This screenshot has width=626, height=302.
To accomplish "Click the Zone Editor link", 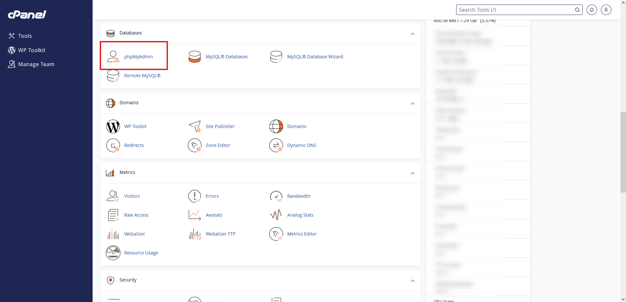I will (x=218, y=145).
